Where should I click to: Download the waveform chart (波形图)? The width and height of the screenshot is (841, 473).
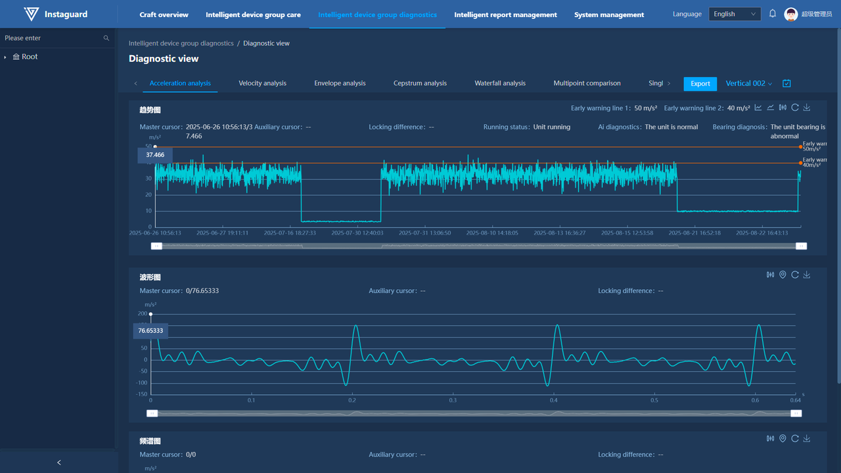point(807,275)
